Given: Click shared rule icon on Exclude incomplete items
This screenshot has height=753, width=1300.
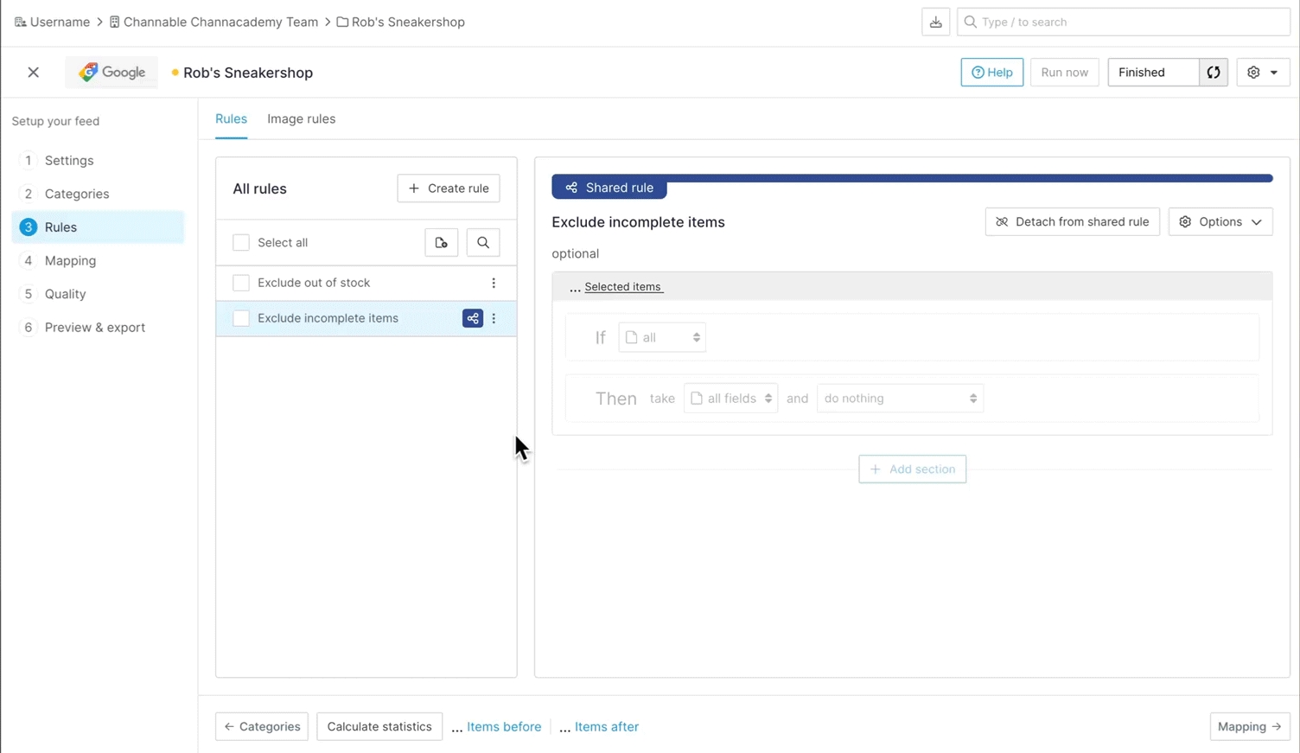Looking at the screenshot, I should (473, 319).
